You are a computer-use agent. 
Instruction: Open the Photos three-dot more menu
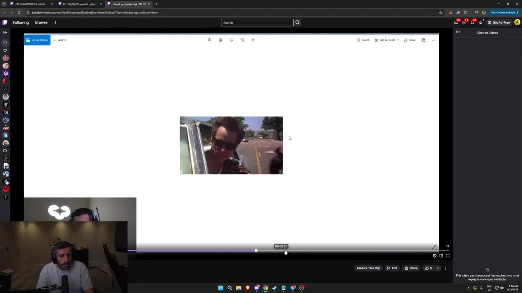tap(434, 40)
